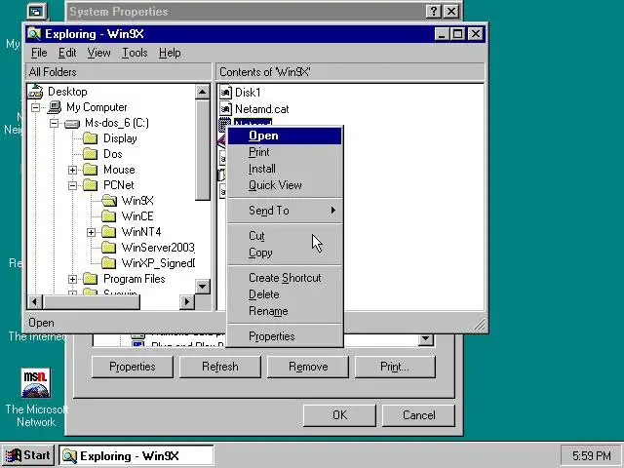Expand the Program Files folder node

click(x=72, y=280)
